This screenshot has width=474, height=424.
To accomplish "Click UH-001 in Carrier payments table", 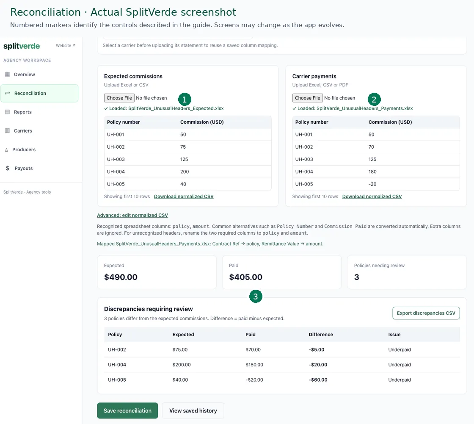I will [304, 134].
